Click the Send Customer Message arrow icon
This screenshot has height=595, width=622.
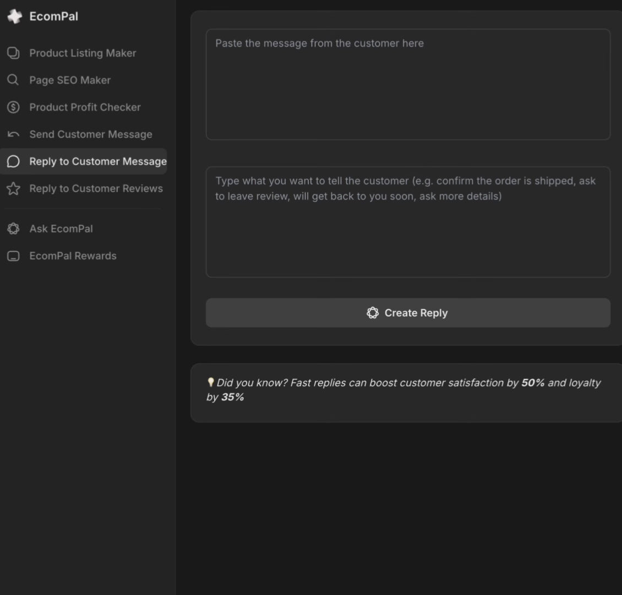pyautogui.click(x=13, y=134)
